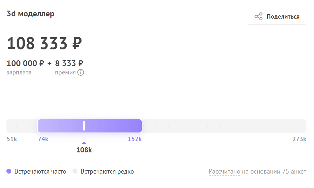The width and height of the screenshot is (314, 188).
Task: Click the small triangle above 108k
Action: (x=84, y=142)
